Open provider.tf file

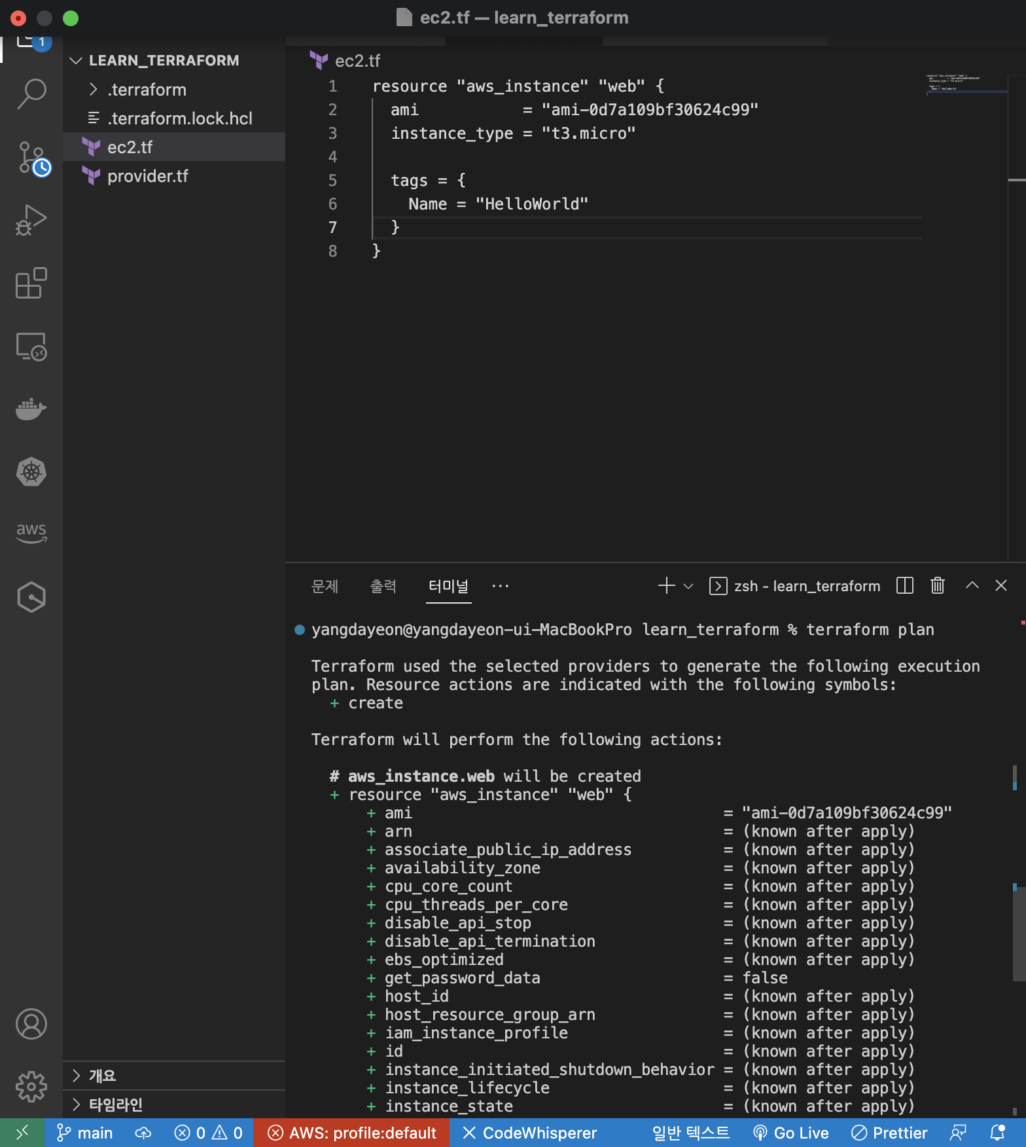[174, 176]
